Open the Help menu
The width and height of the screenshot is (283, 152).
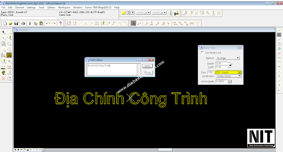click(x=117, y=8)
